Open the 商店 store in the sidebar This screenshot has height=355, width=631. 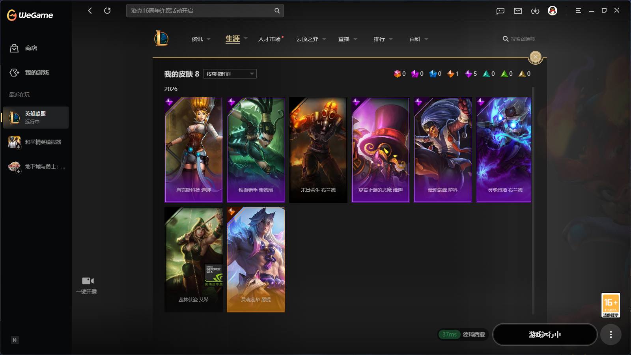[x=24, y=48]
